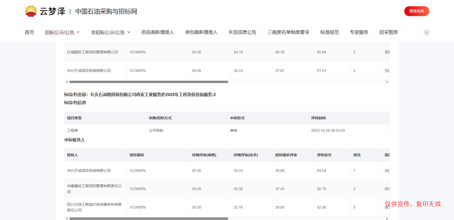Click upper table scrollbar left arrow
Viewport: 454px width, 220px height.
(67, 82)
